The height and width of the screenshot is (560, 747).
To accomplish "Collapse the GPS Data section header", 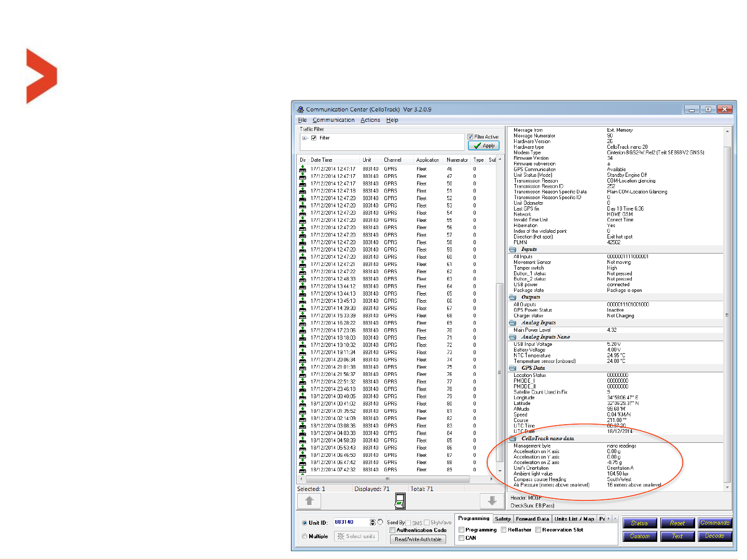I will 616,368.
